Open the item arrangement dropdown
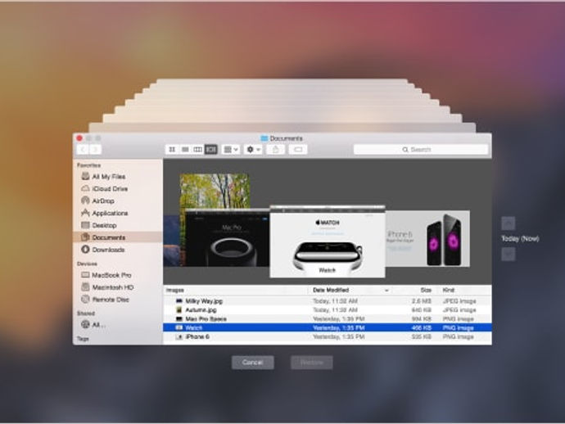The image size is (565, 424). pyautogui.click(x=231, y=150)
